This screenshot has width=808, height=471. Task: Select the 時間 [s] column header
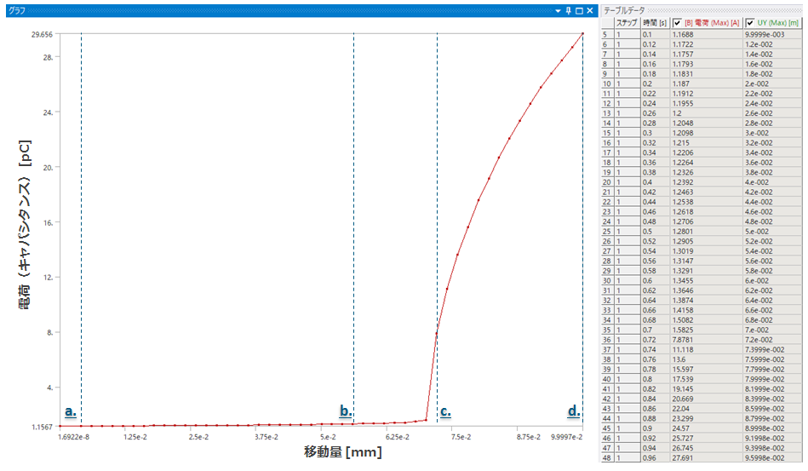(x=655, y=23)
